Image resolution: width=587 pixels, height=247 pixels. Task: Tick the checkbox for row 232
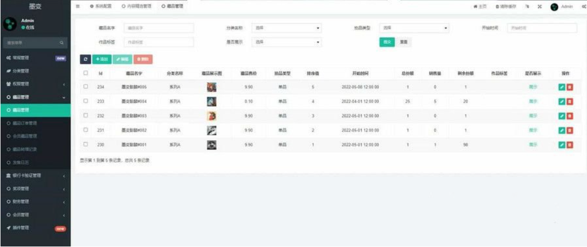86,116
